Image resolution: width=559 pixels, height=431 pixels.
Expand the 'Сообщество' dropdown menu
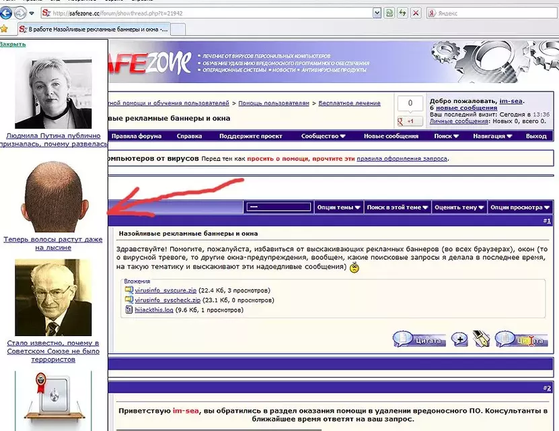[x=324, y=136]
